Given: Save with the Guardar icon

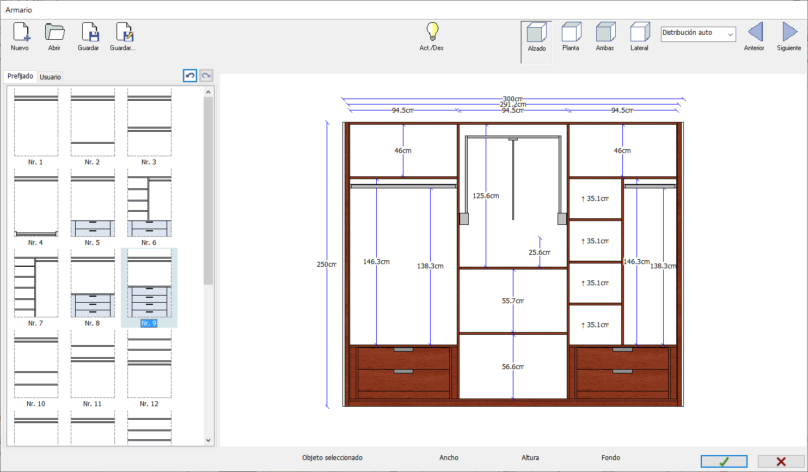Looking at the screenshot, I should 90,33.
